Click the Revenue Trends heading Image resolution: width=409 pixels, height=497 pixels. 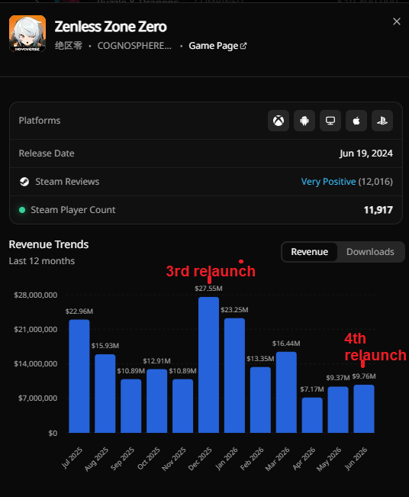click(x=49, y=244)
